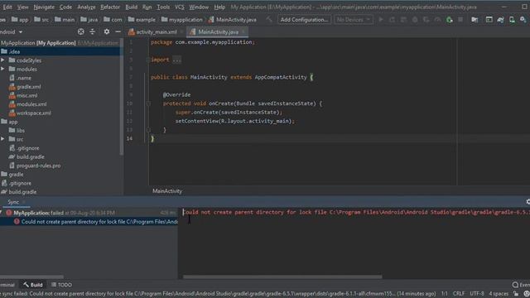Click the red error text in build output

point(356,212)
